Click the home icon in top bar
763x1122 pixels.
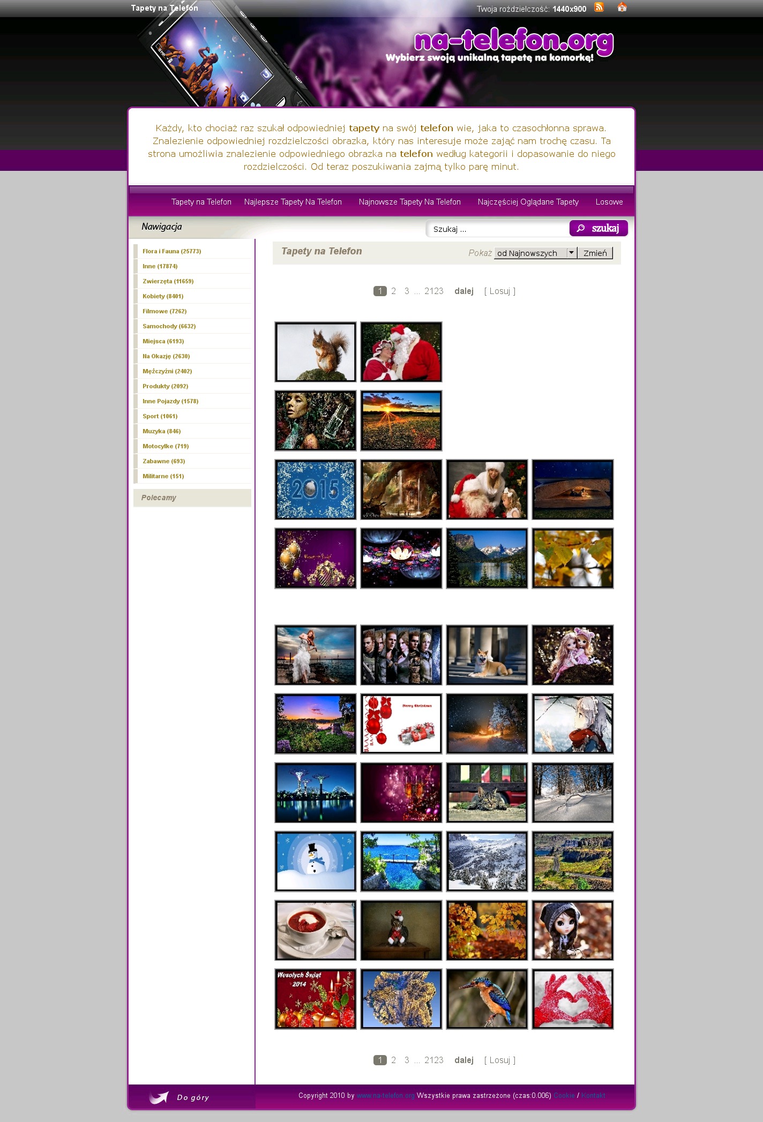pos(622,7)
